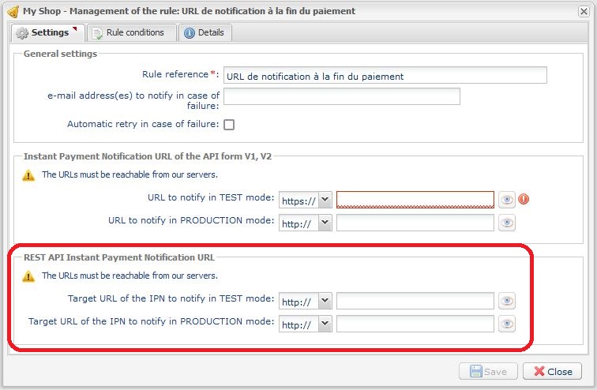Click the e-mail address failure notification field
The width and height of the screenshot is (597, 390).
point(341,96)
